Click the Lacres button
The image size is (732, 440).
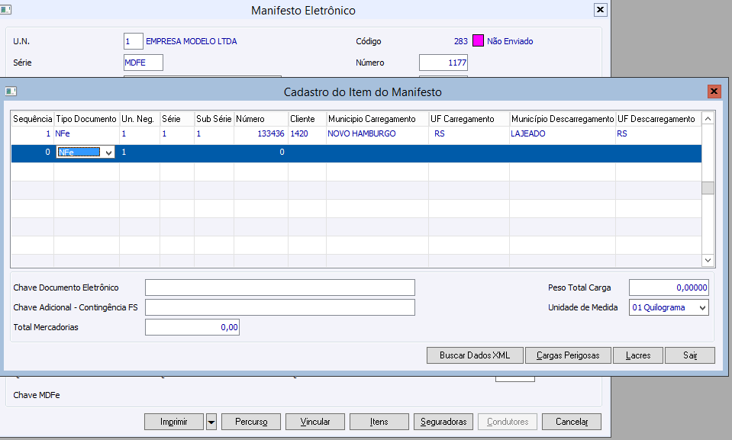tap(638, 355)
